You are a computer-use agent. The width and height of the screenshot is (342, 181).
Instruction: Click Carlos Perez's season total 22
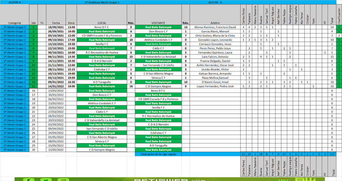click(x=243, y=154)
